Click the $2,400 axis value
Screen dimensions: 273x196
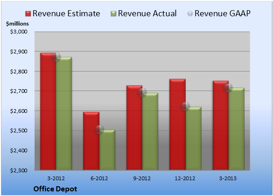click(19, 150)
